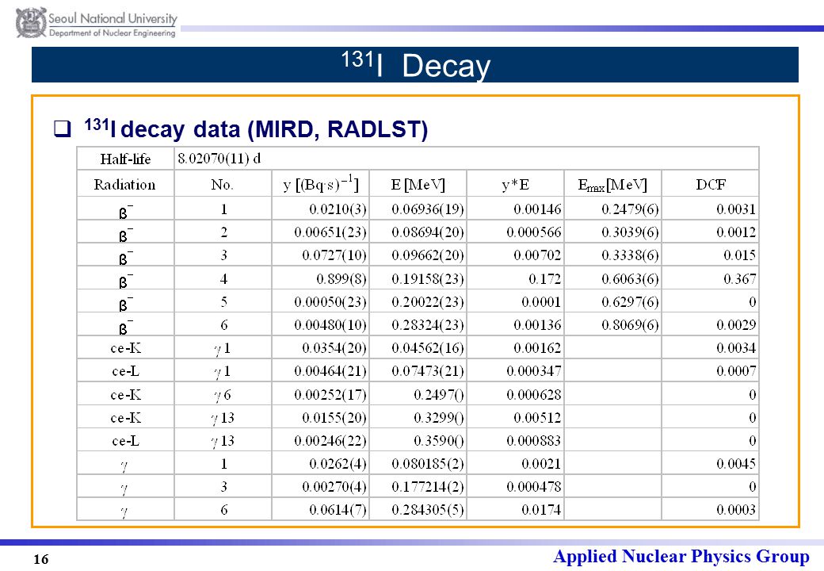824x571 pixels.
Task: Select DCF value '0.0012'
Action: tap(736, 232)
